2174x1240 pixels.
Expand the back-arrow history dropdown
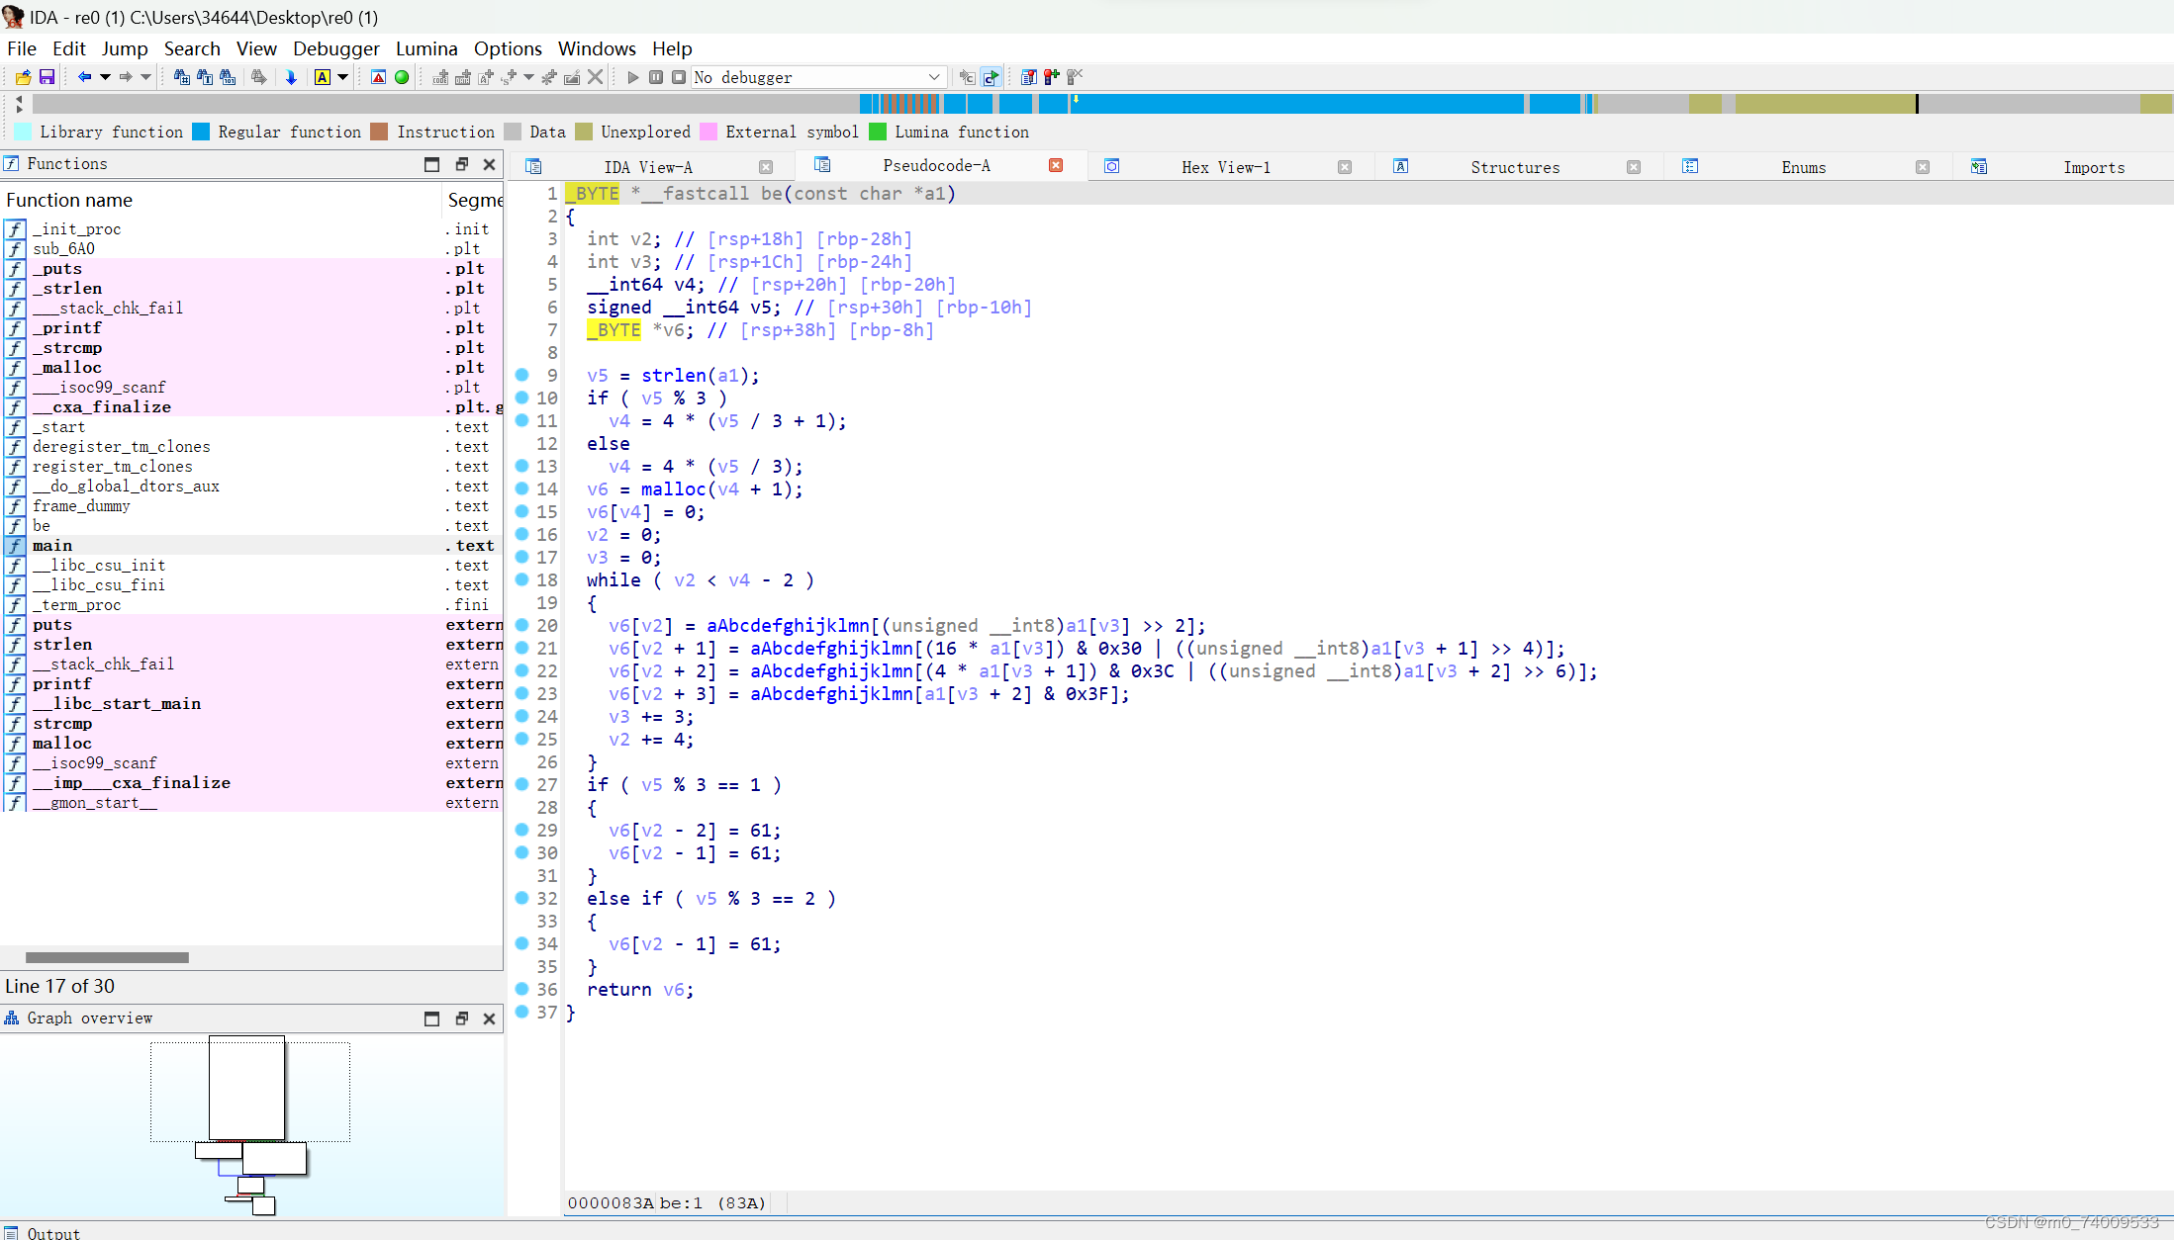tap(105, 77)
